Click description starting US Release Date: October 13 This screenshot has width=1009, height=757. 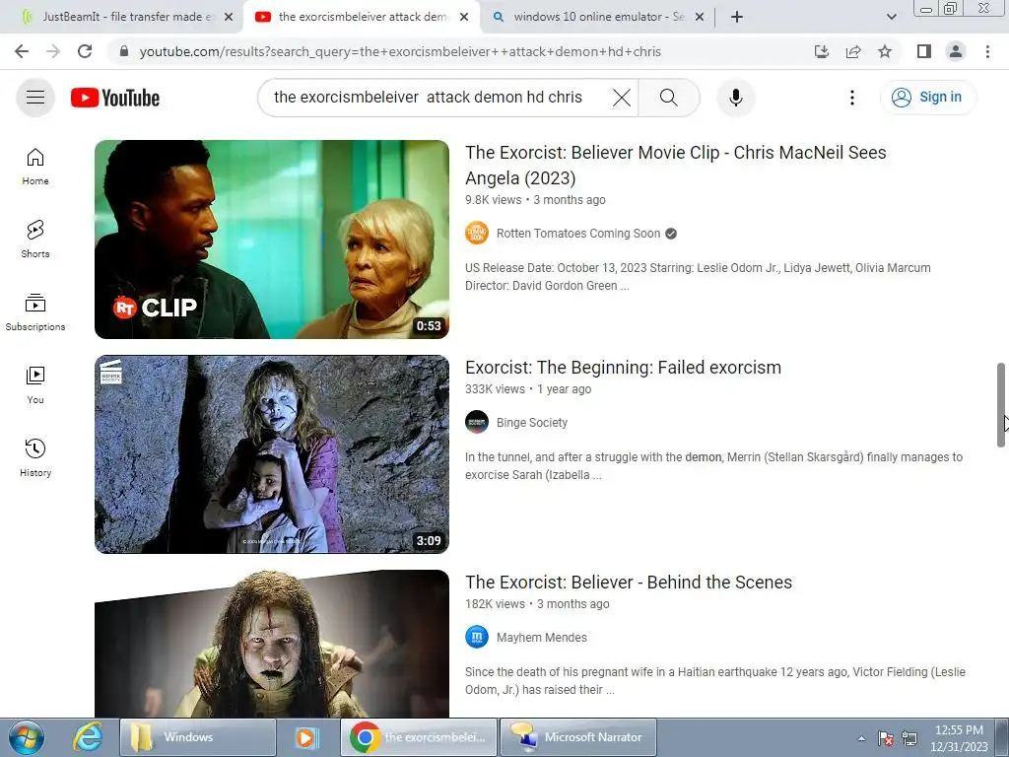coord(699,277)
